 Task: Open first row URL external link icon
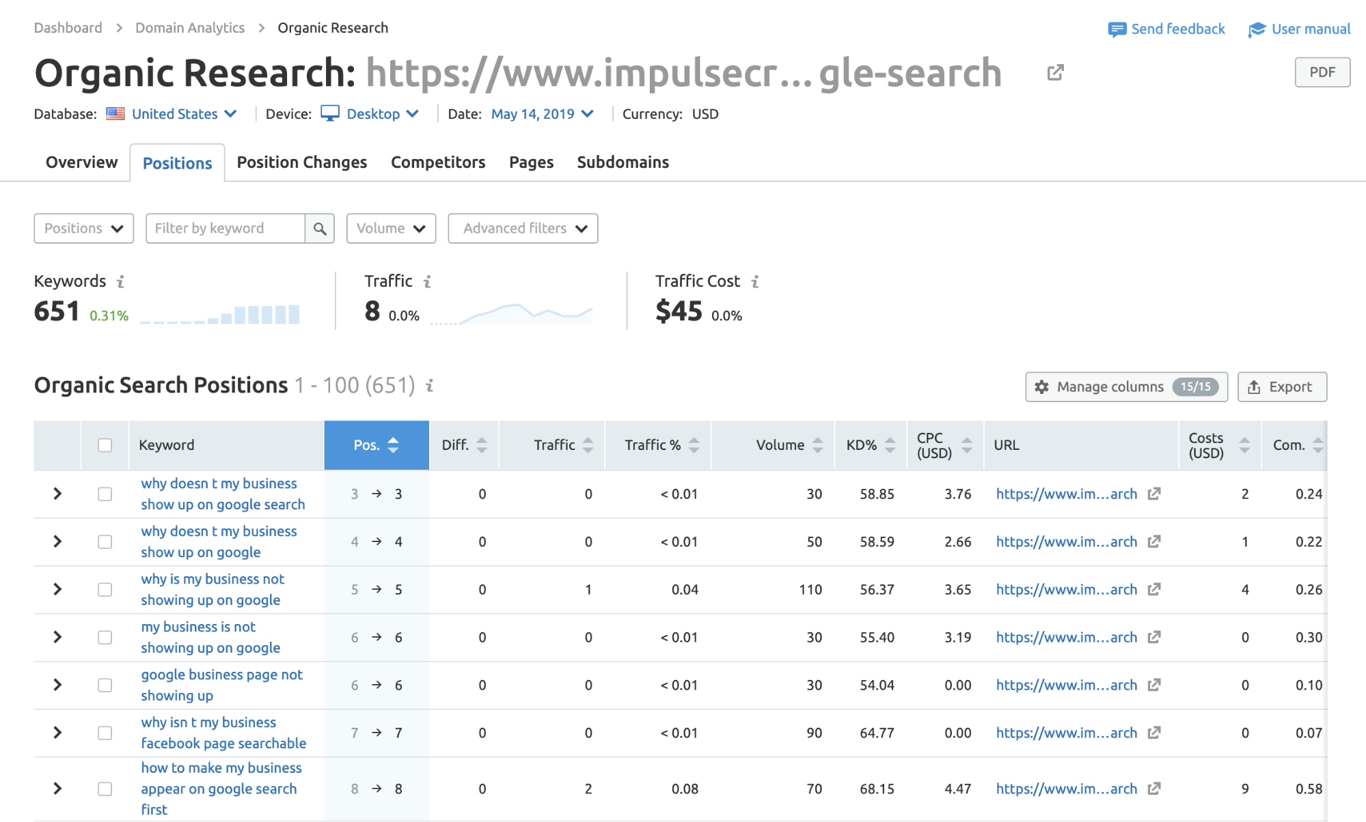point(1154,494)
